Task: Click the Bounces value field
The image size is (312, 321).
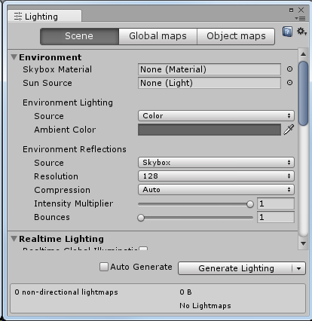Action: pyautogui.click(x=276, y=217)
